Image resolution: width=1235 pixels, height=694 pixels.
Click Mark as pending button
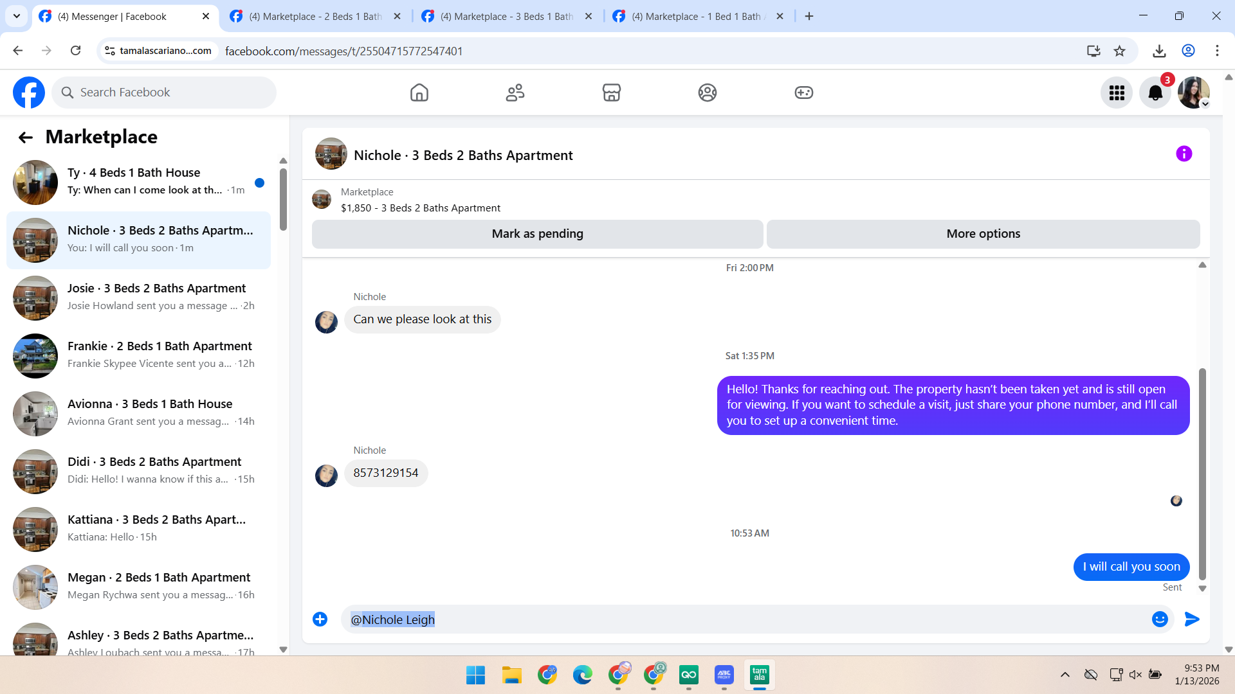[x=537, y=234]
